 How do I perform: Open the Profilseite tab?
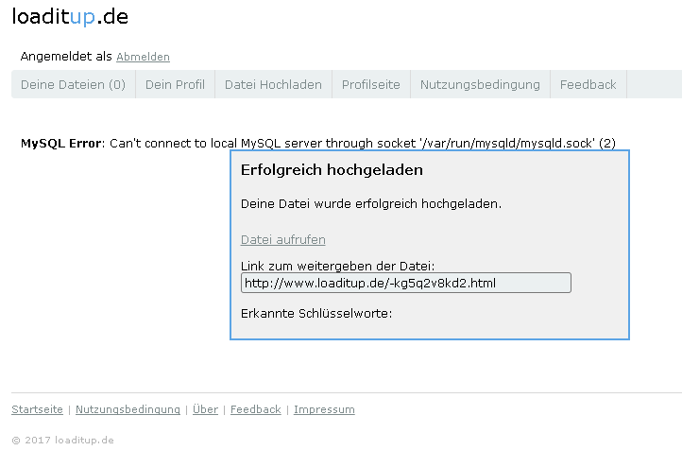[371, 84]
